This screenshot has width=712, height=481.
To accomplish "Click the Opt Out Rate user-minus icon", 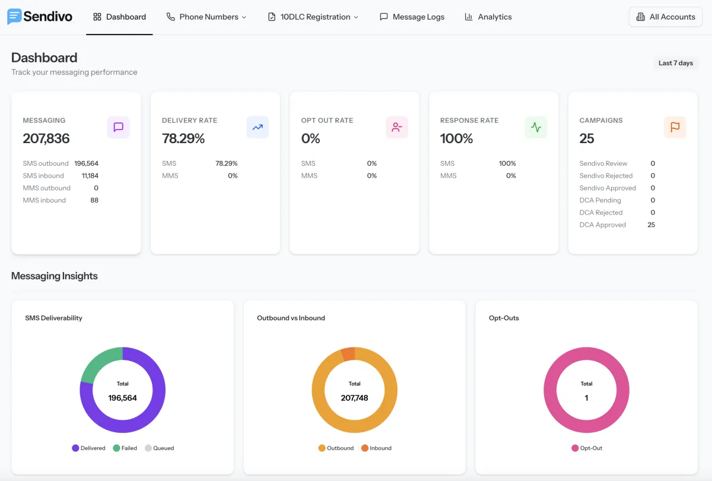I will [x=397, y=127].
